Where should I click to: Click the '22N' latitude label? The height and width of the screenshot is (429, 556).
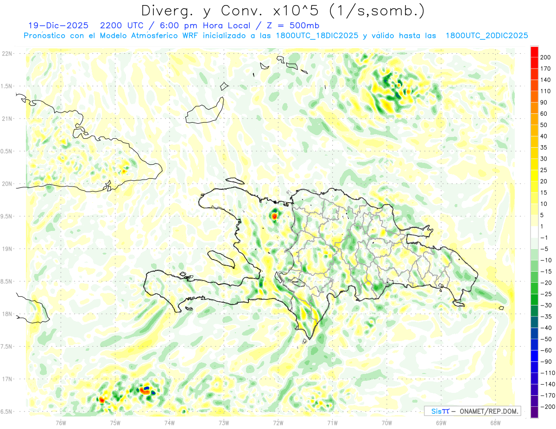coord(7,53)
